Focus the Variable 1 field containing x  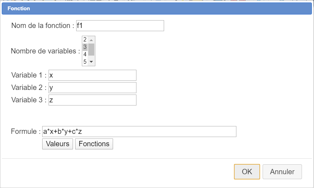[x=92, y=75]
